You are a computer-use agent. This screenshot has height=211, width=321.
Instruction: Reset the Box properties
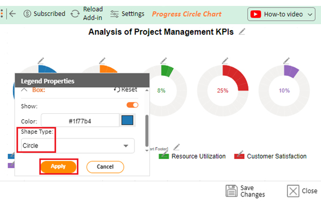[x=125, y=90]
